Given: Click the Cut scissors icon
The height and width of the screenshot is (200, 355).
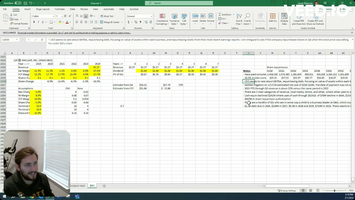Looking at the screenshot, I should coord(11,15).
